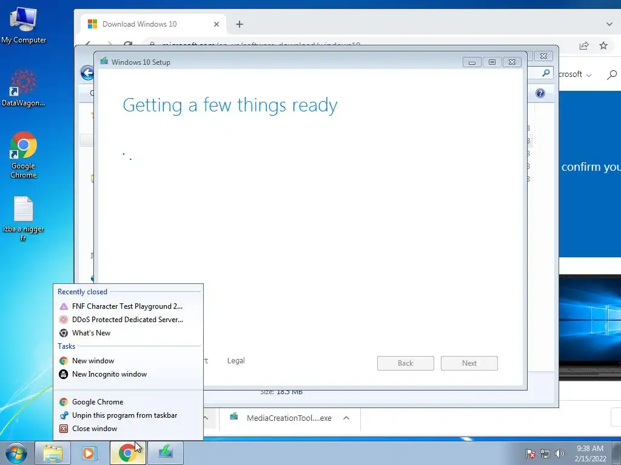This screenshot has width=621, height=465.
Task: Expand Chrome tab search chevron
Action: (609, 24)
